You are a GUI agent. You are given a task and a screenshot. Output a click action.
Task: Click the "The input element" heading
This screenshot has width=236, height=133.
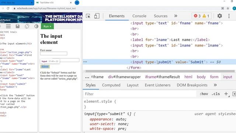tap(51, 39)
